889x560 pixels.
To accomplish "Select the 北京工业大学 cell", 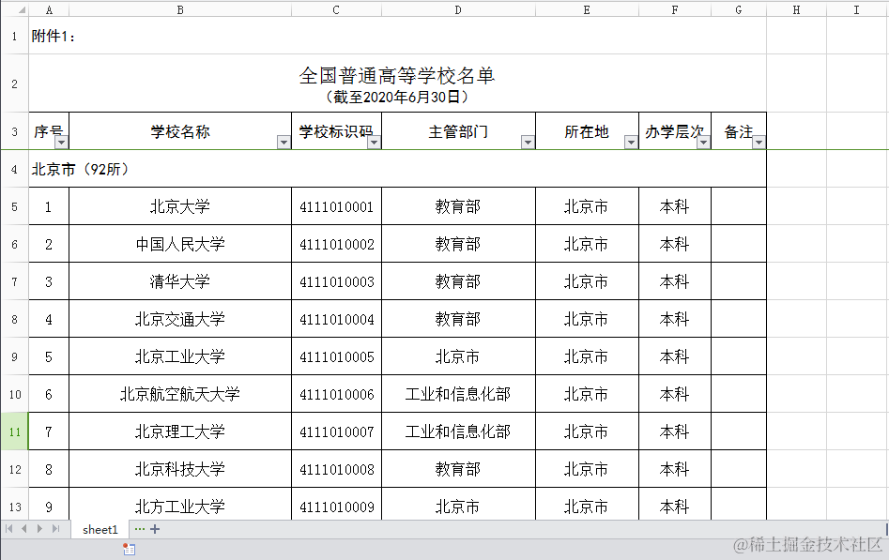I will point(180,356).
